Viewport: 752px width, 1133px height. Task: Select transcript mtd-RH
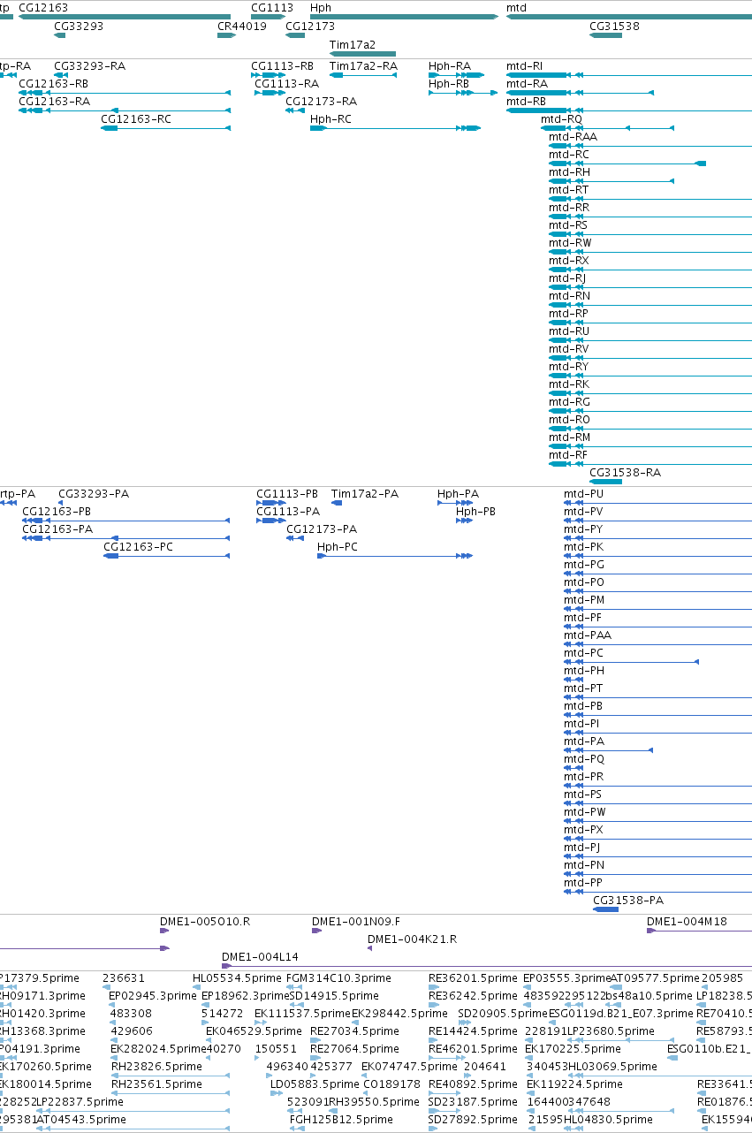click(x=569, y=172)
